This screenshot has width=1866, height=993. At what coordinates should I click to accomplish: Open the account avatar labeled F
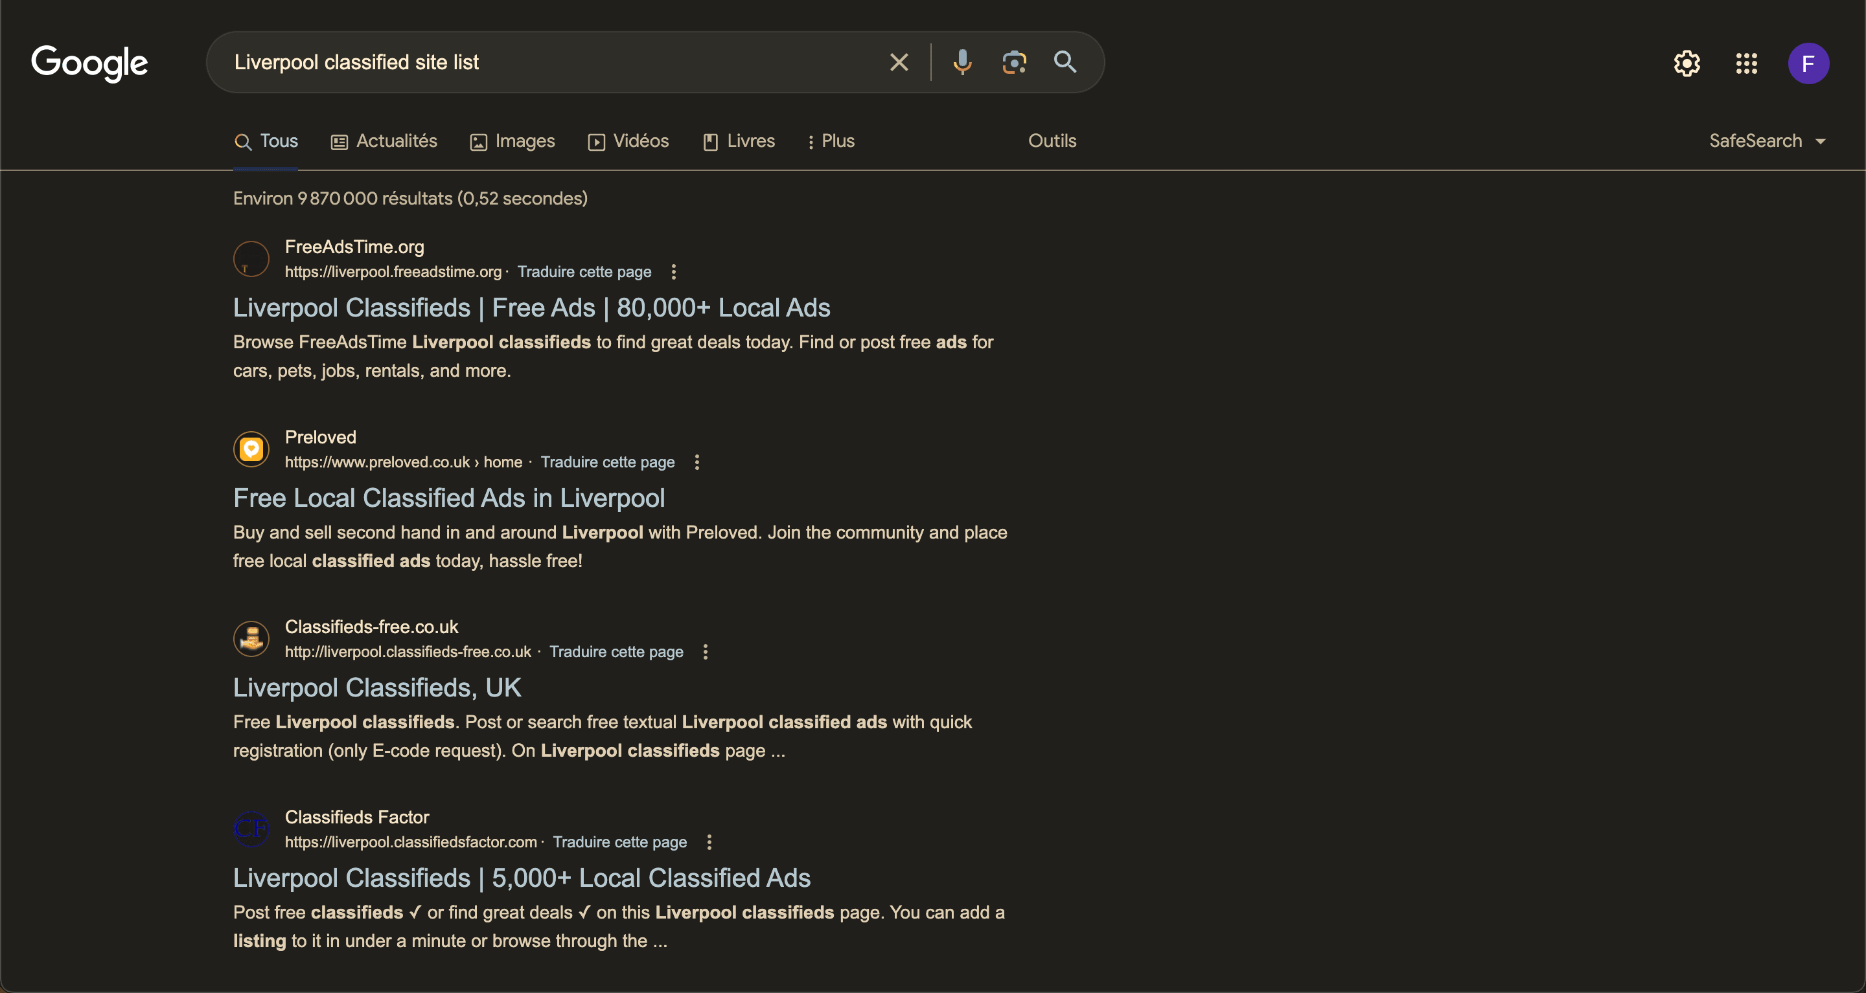coord(1808,63)
